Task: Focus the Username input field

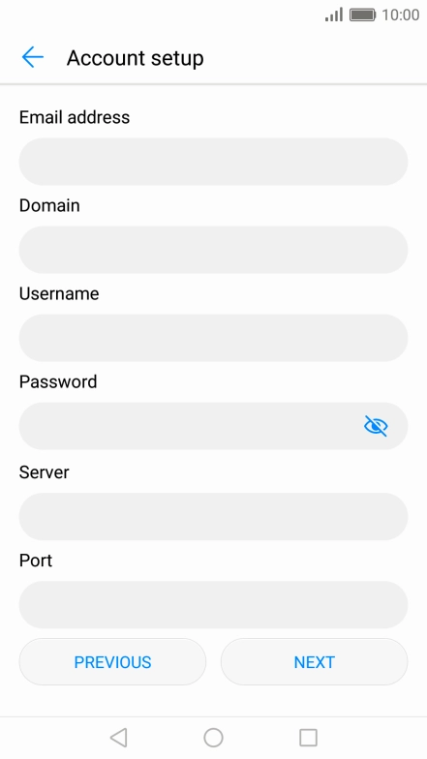Action: coord(213,338)
